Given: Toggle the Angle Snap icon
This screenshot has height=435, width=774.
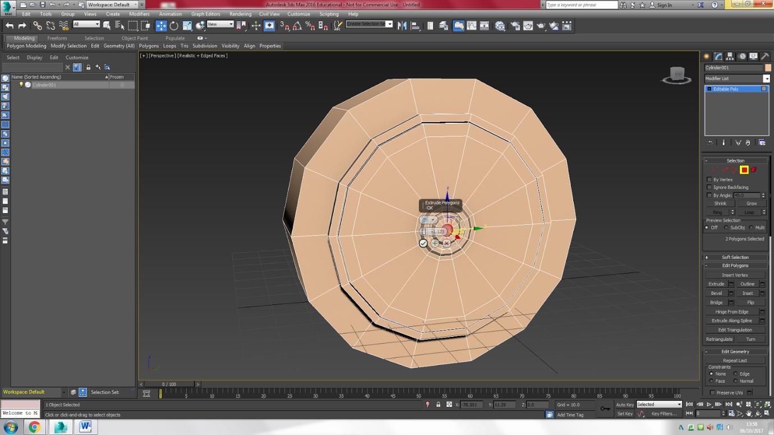Looking at the screenshot, I should pos(297,26).
